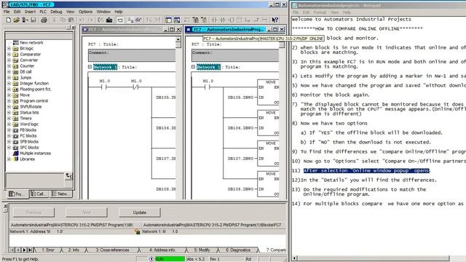Screen dimensions: 466x262
Task: Click the context Help arrow-question icon
Action: click(275, 20)
